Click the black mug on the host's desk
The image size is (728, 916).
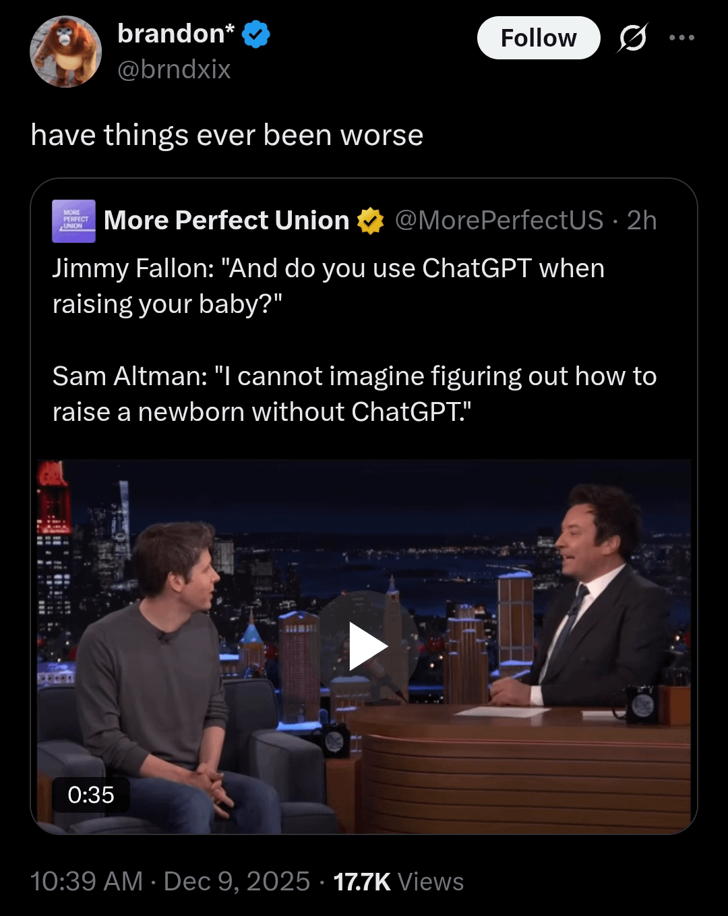click(x=641, y=704)
